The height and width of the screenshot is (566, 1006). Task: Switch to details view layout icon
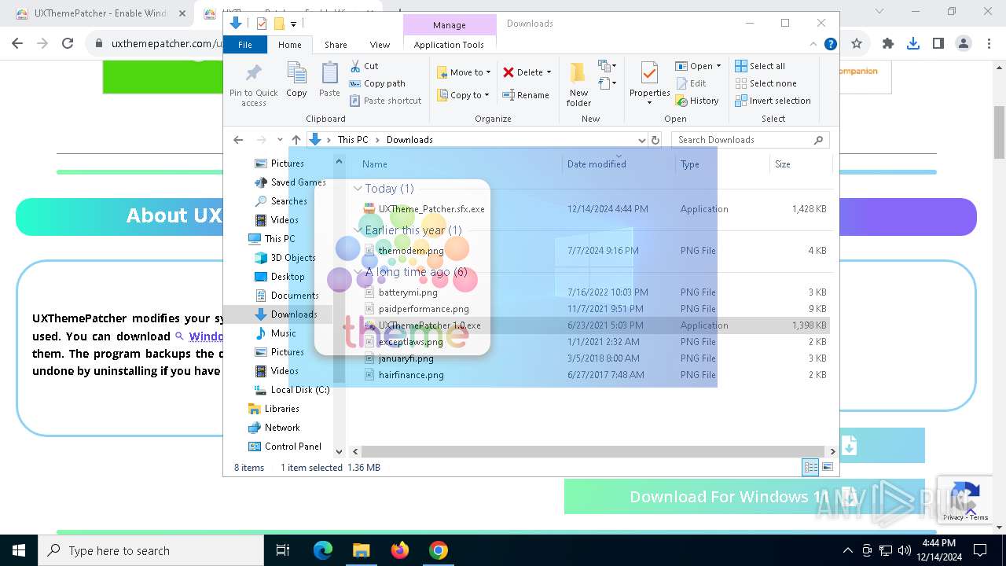(x=810, y=468)
